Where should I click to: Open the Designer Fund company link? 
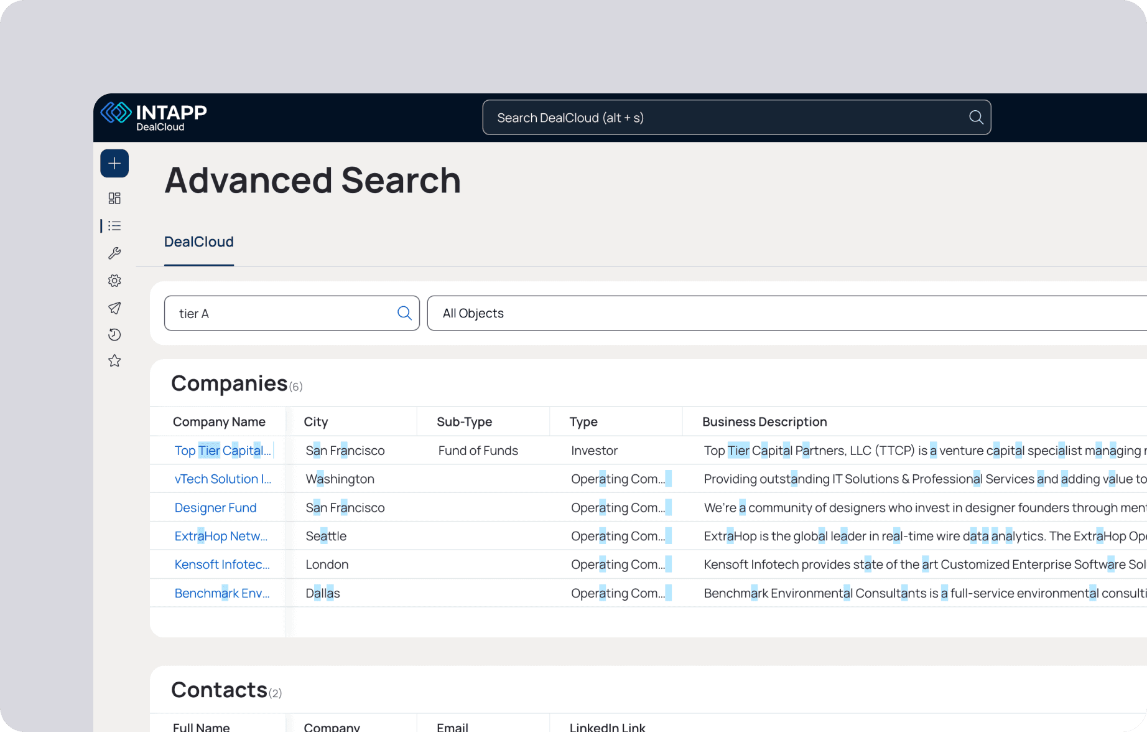(x=215, y=508)
